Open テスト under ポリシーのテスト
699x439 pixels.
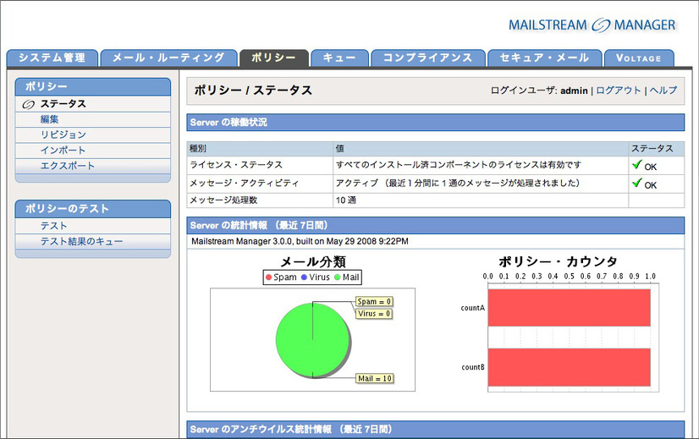(x=54, y=226)
